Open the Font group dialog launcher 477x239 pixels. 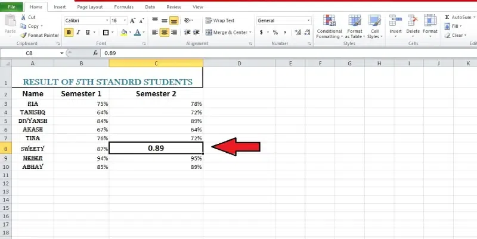pyautogui.click(x=144, y=44)
